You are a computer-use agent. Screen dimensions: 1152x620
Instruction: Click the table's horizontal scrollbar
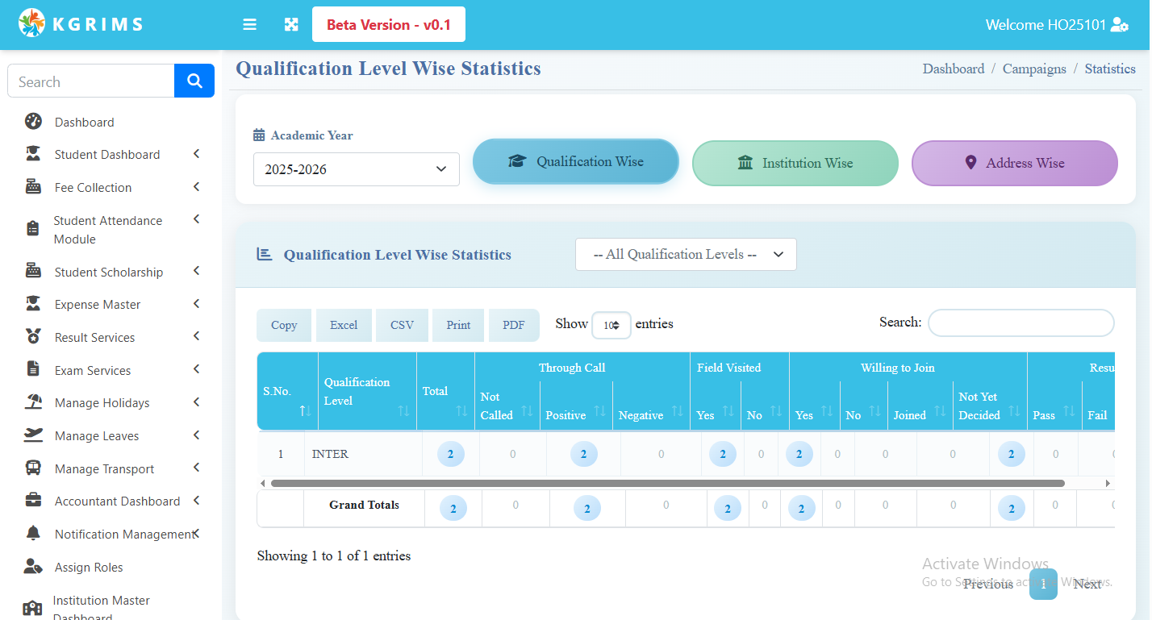tap(667, 484)
